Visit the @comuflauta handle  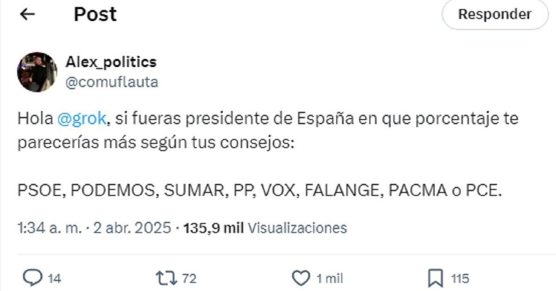112,82
